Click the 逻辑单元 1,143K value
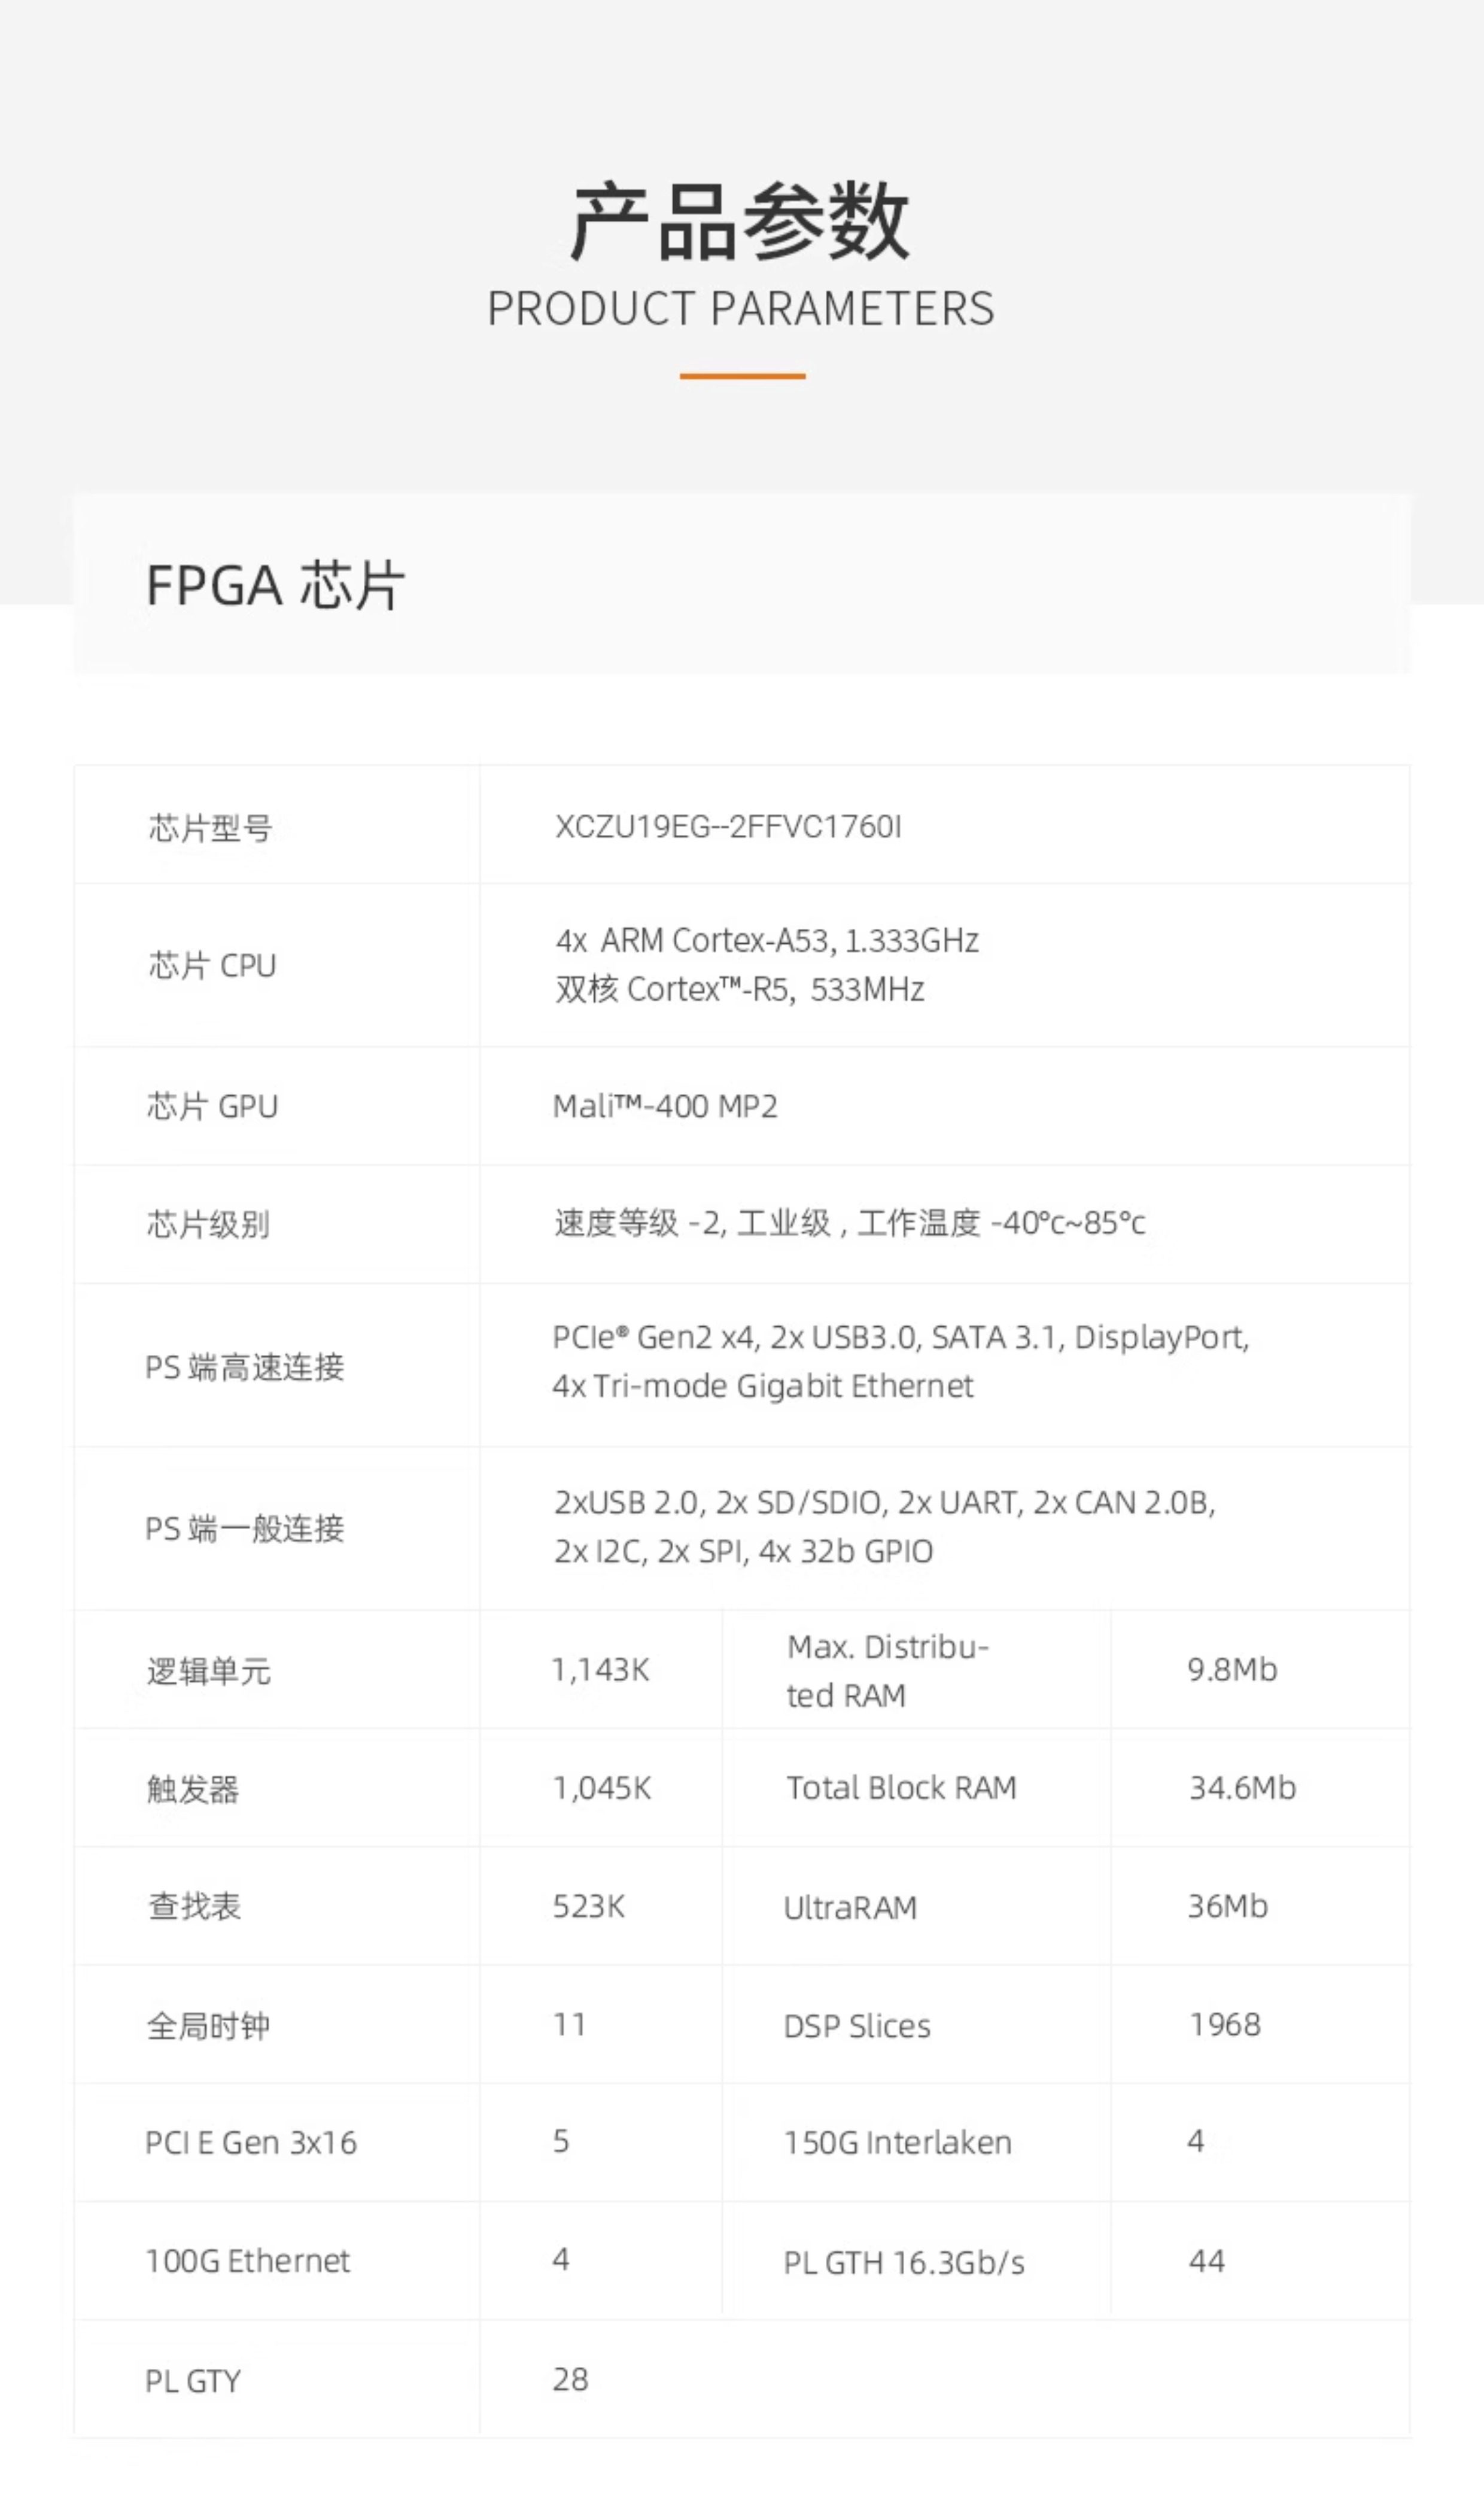 click(601, 1670)
